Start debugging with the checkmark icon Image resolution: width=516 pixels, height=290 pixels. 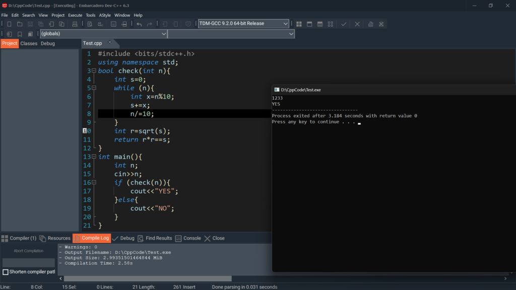click(x=344, y=24)
